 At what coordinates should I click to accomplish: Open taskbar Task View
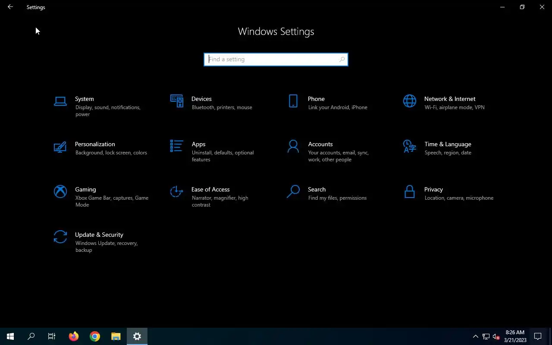click(52, 336)
